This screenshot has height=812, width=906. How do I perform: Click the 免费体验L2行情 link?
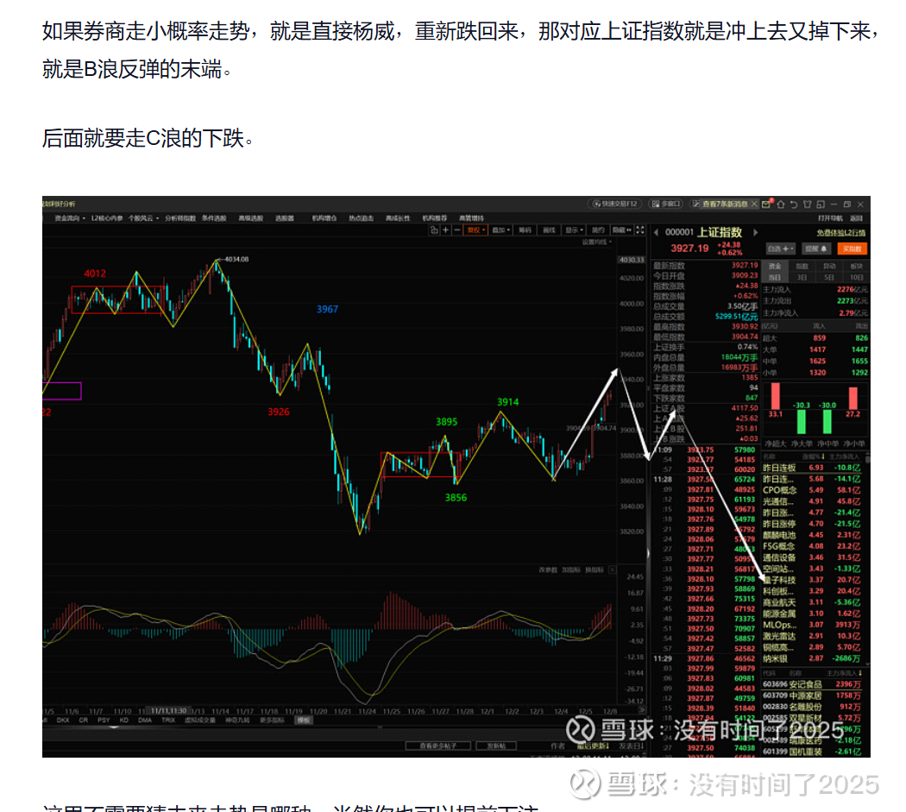point(840,233)
